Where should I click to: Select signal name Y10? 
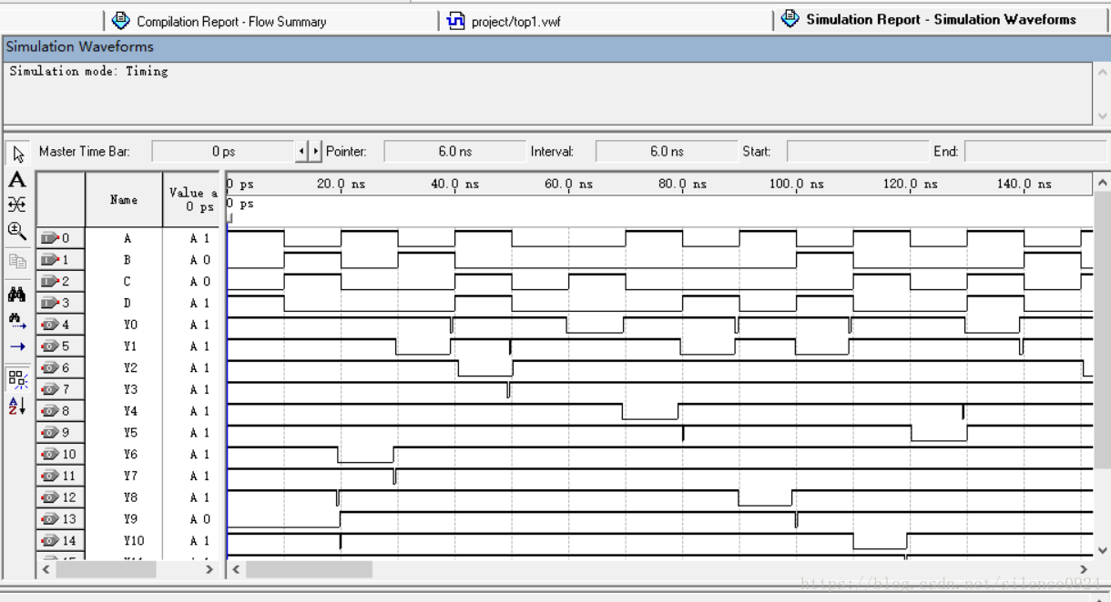click(133, 541)
